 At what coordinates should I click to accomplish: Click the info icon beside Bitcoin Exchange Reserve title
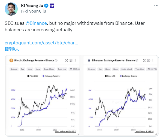tap(56, 60)
